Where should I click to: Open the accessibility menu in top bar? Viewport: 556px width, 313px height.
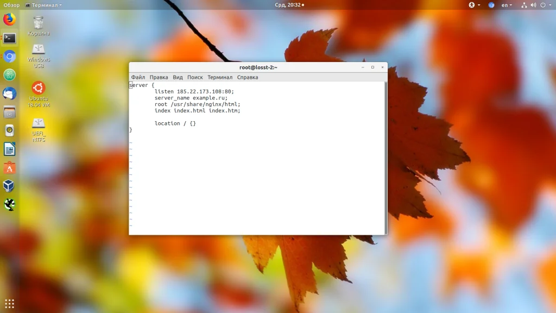point(474,5)
